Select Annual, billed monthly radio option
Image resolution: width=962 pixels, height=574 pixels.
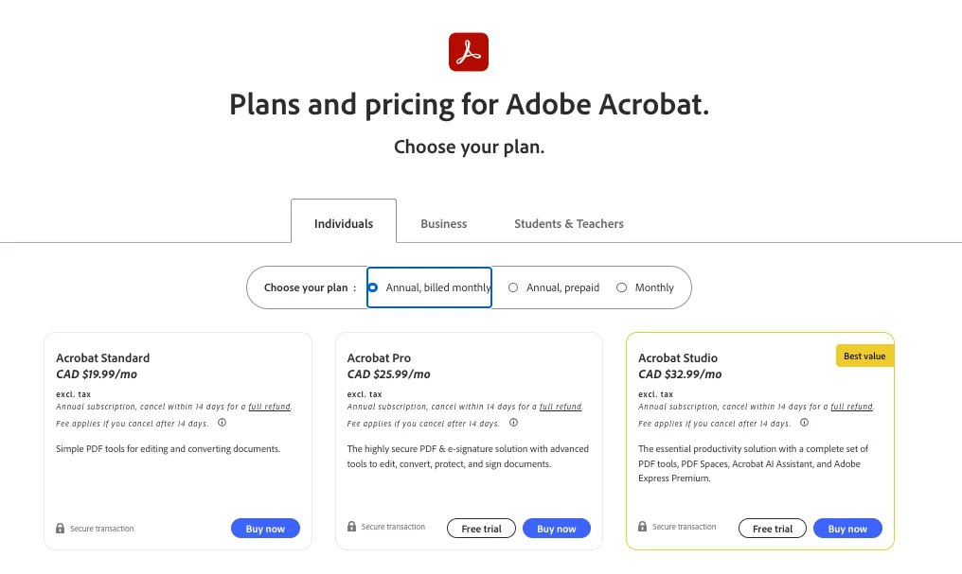coord(373,287)
